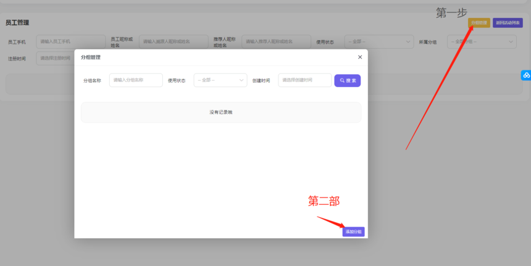
Task: Click the 没有记录哦 empty message
Action: 221,112
